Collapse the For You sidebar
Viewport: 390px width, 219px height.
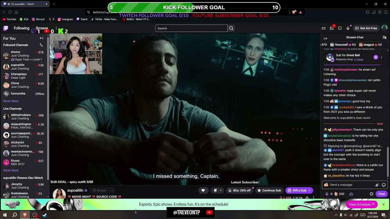coord(41,38)
